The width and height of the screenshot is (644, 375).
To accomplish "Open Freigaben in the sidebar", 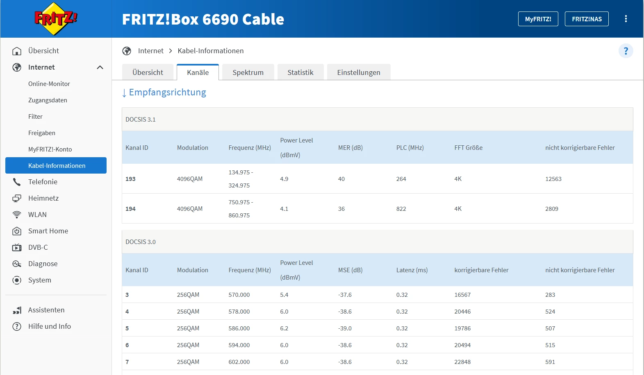I will point(42,133).
